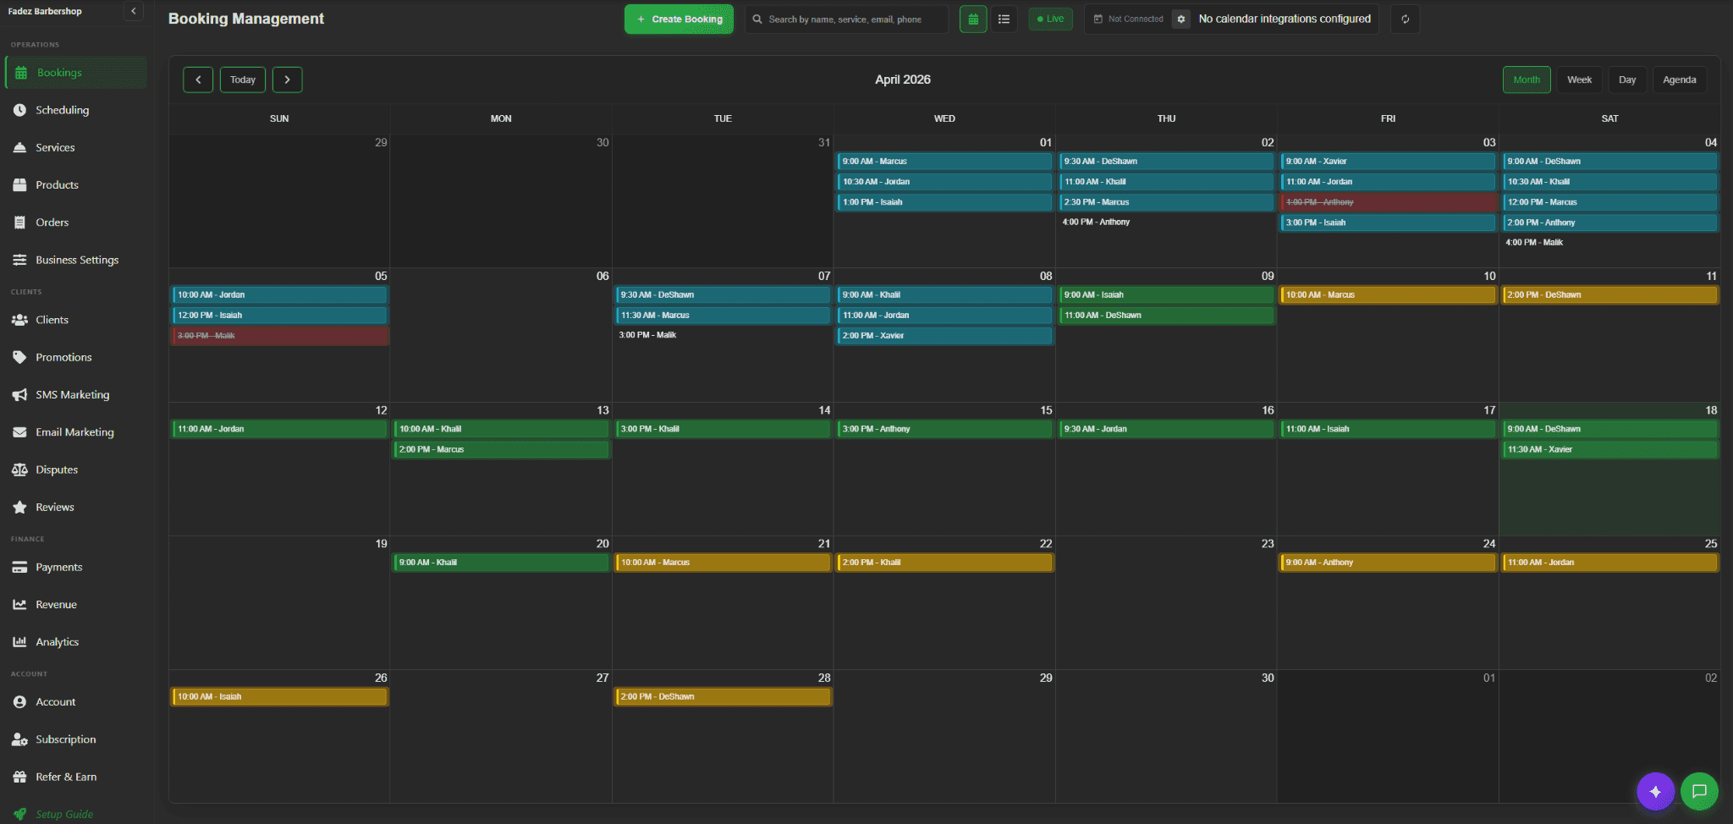Toggle the Live status indicator
This screenshot has height=824, width=1733.
click(1050, 19)
